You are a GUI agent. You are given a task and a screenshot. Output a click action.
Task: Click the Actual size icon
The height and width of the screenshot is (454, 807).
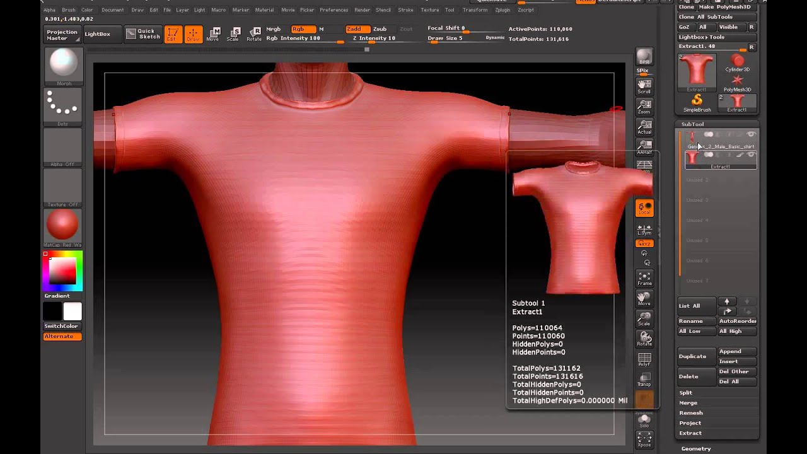[x=644, y=127]
